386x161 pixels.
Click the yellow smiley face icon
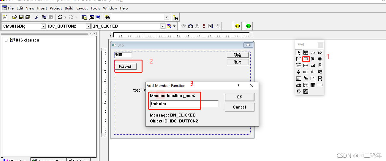coord(237,26)
